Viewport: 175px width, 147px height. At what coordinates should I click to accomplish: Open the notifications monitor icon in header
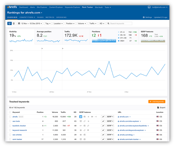tap(149, 7)
